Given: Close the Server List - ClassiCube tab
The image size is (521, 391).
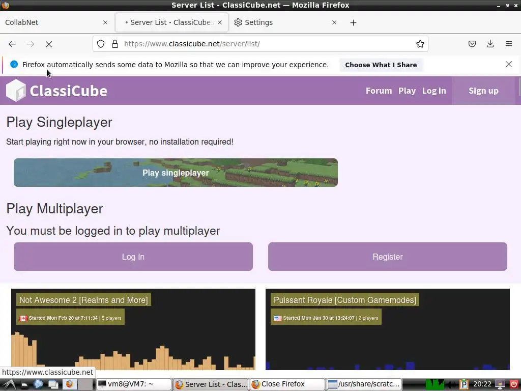Looking at the screenshot, I should [220, 22].
